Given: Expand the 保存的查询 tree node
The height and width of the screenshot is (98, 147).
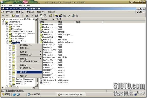Looking at the screenshot, I should click(x=3, y=22).
